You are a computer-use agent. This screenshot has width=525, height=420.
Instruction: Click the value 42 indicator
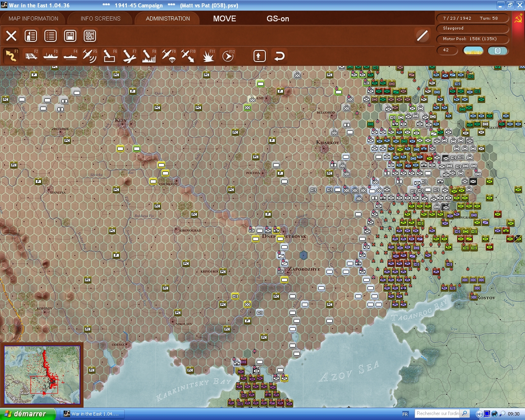447,50
